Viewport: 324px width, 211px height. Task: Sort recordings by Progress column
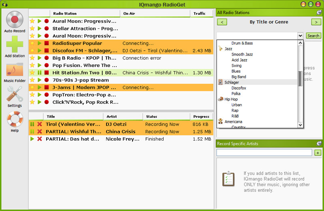[201, 117]
